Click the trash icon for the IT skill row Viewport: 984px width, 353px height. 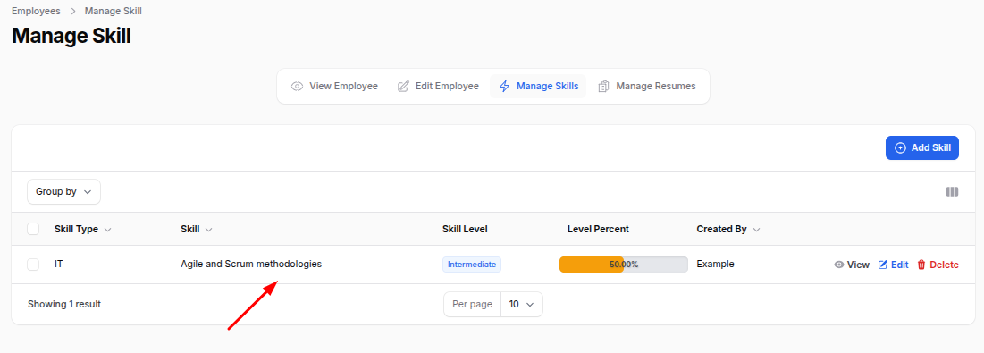click(x=921, y=265)
